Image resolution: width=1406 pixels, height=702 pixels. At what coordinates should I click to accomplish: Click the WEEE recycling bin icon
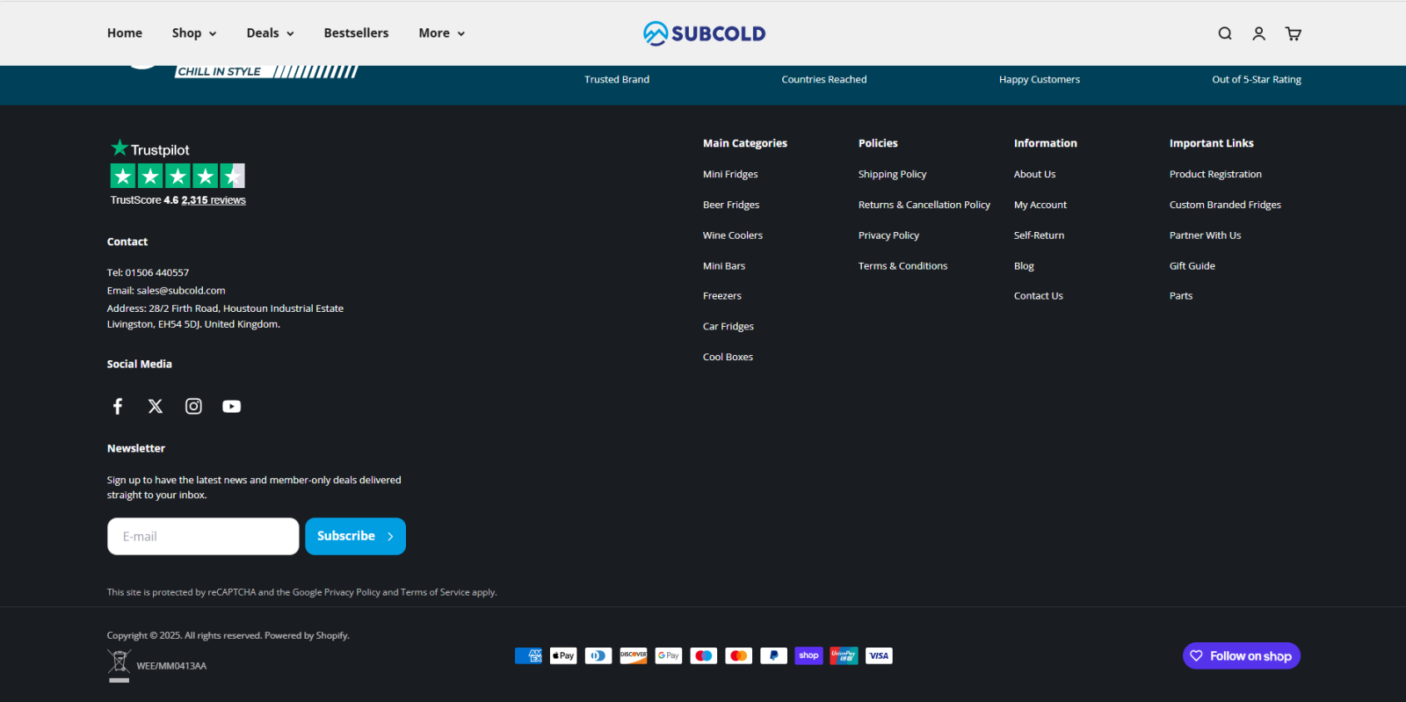[119, 665]
